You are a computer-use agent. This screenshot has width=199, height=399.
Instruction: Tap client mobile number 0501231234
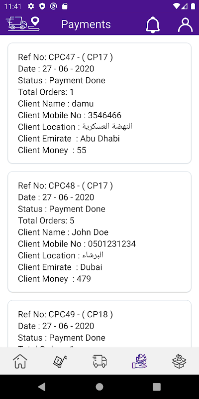pyautogui.click(x=112, y=244)
